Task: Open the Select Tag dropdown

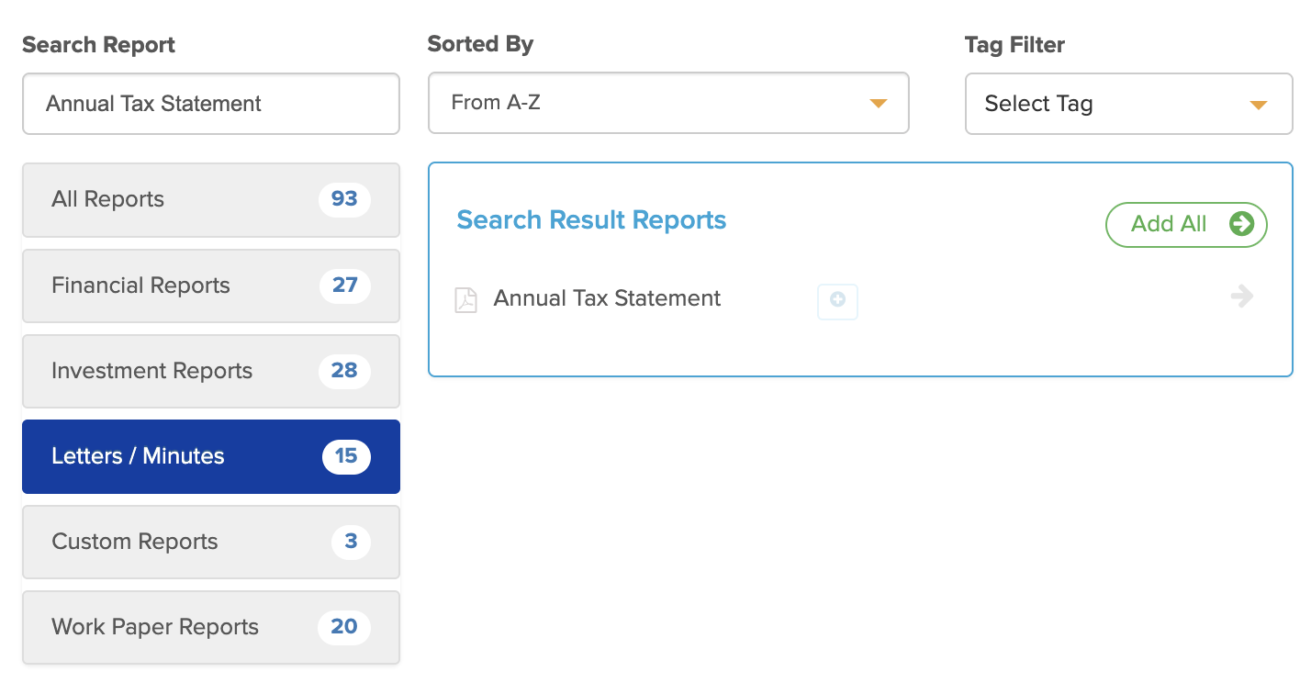Action: tap(1128, 104)
